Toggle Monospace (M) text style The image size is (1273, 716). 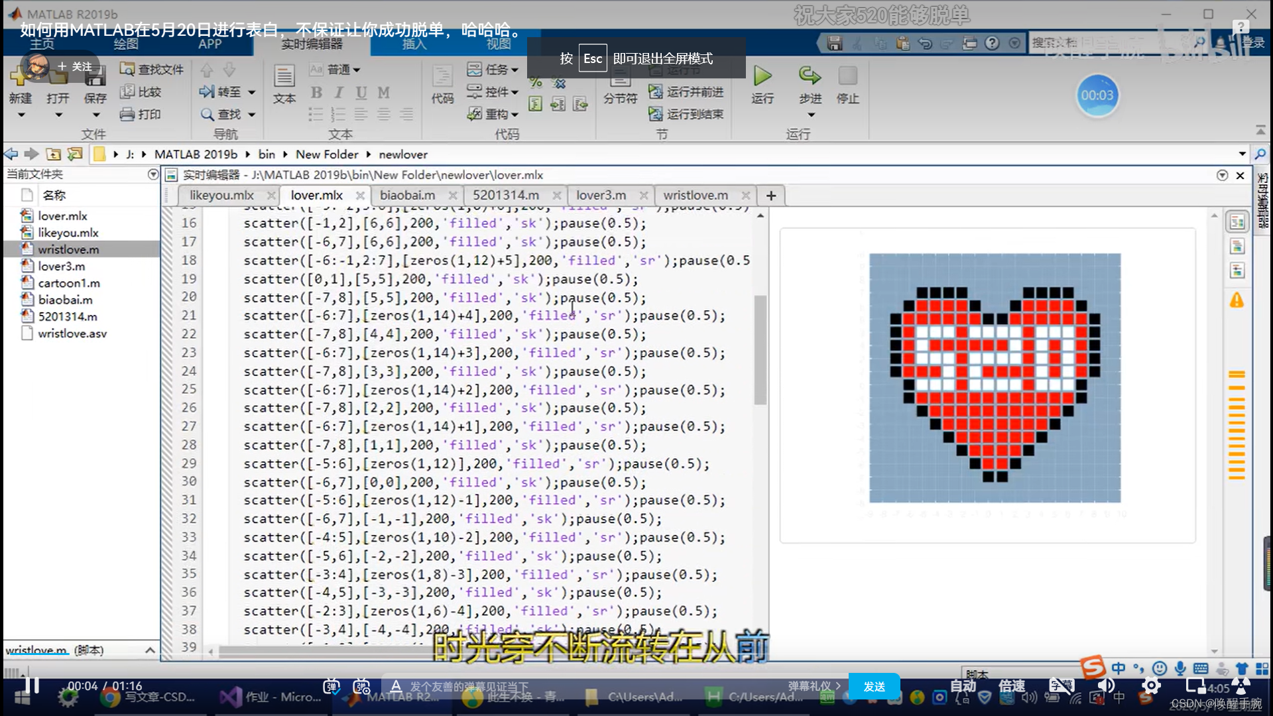(x=383, y=92)
